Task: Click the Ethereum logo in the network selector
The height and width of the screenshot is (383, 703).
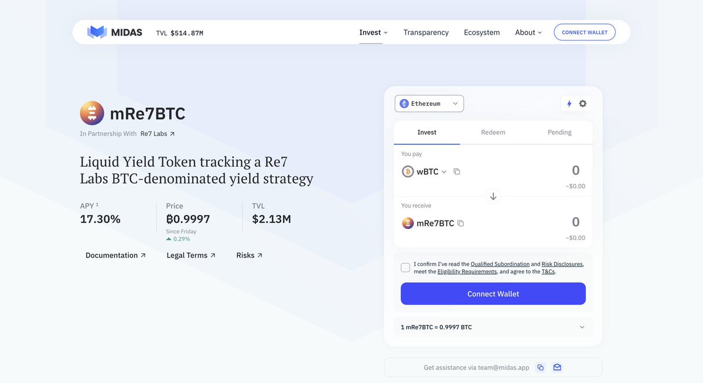Action: point(404,104)
